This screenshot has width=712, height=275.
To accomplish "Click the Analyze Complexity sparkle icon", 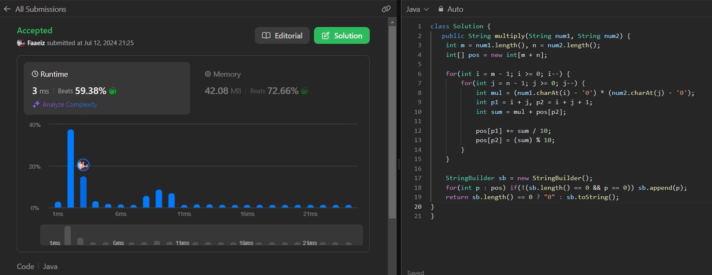I will coord(36,104).
